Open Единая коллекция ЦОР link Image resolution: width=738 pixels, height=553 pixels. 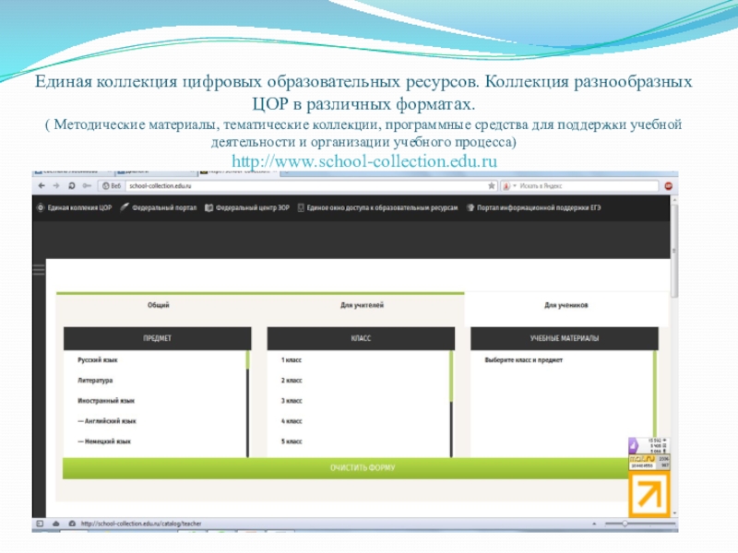[75, 207]
